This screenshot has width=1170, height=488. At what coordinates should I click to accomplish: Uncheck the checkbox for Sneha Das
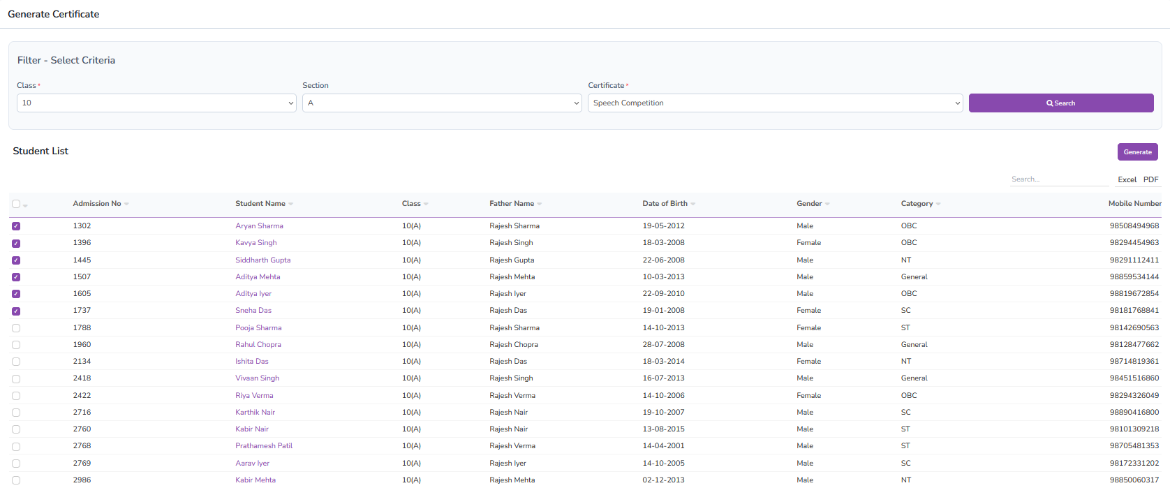pos(16,311)
